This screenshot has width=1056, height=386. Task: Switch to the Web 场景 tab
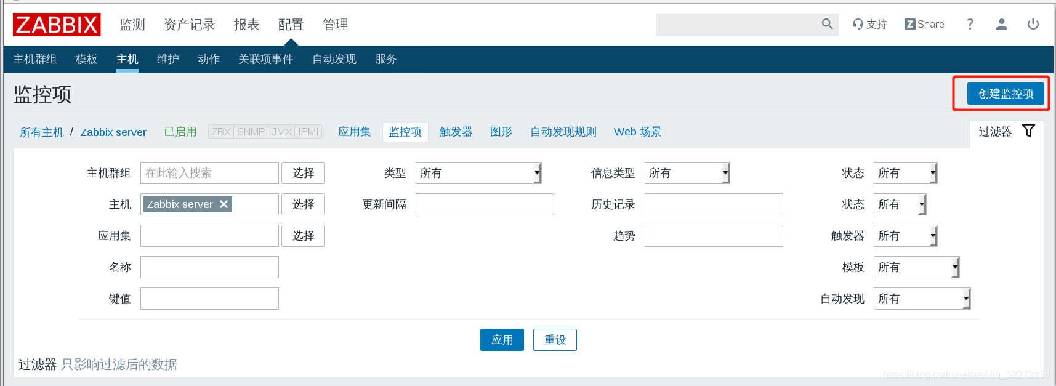point(638,132)
